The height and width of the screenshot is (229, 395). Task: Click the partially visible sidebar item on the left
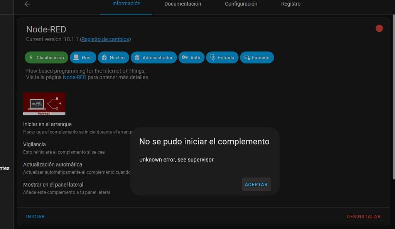pos(5,168)
